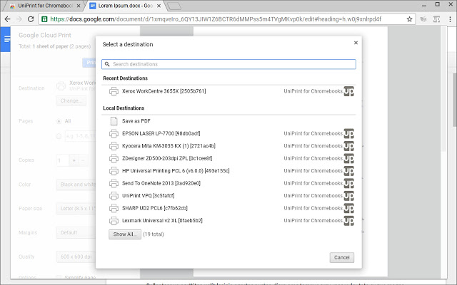Open a new browser tab
This screenshot has width=457, height=285.
pyautogui.click(x=174, y=6)
